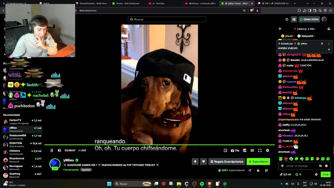The image size is (334, 188).
Task: Open media playlist music note icon
Action: click(x=304, y=10)
